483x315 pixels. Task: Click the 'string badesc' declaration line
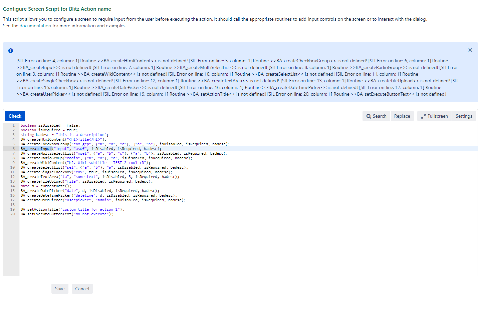(x=65, y=135)
